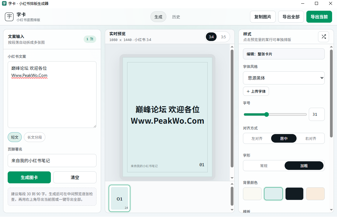
Task: Click the 页脚署名 input field
Action: [x=52, y=161]
